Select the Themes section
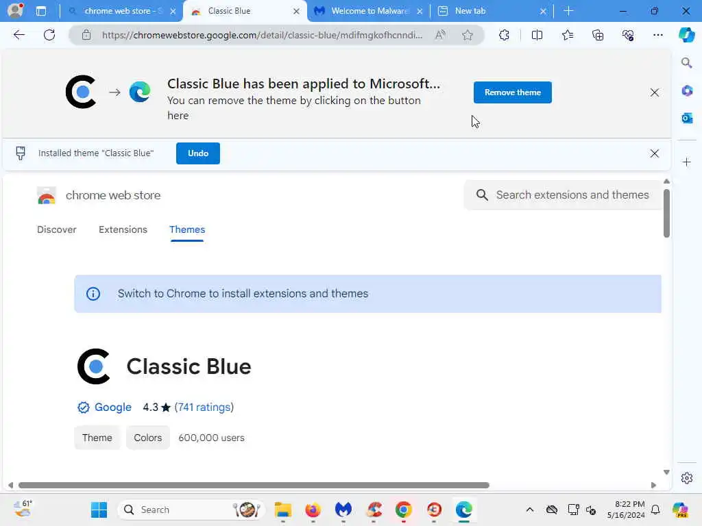702x526 pixels. pos(187,229)
